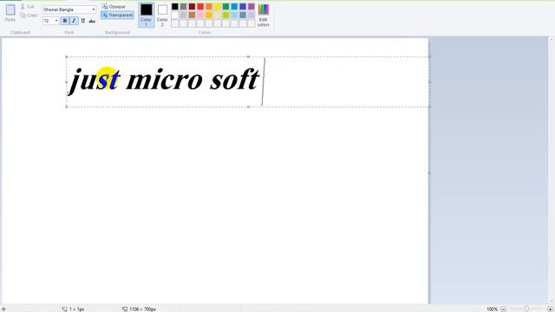Viewport: 555px width, 312px height.
Task: Select Color 1 foreground box
Action: pos(147,15)
